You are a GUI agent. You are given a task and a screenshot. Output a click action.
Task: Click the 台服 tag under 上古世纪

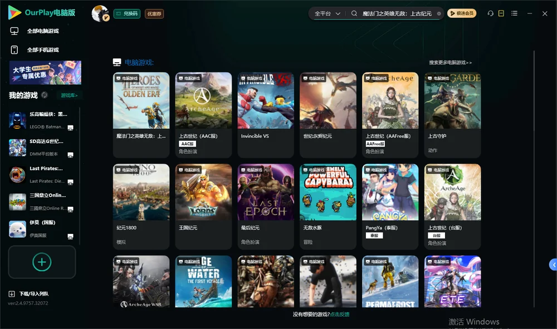tap(437, 236)
